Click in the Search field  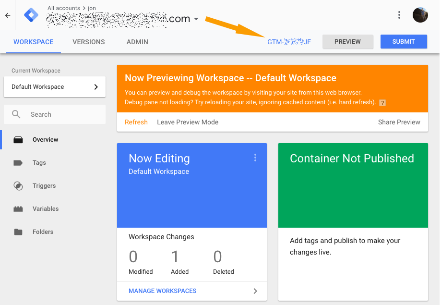(62, 115)
